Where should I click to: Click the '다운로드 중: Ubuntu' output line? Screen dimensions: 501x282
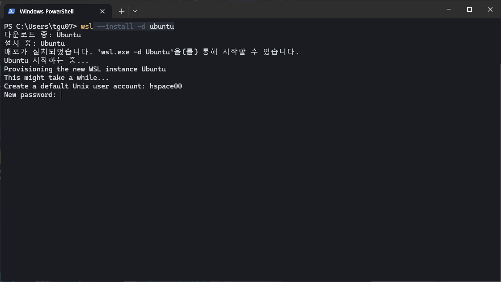pyautogui.click(x=42, y=35)
